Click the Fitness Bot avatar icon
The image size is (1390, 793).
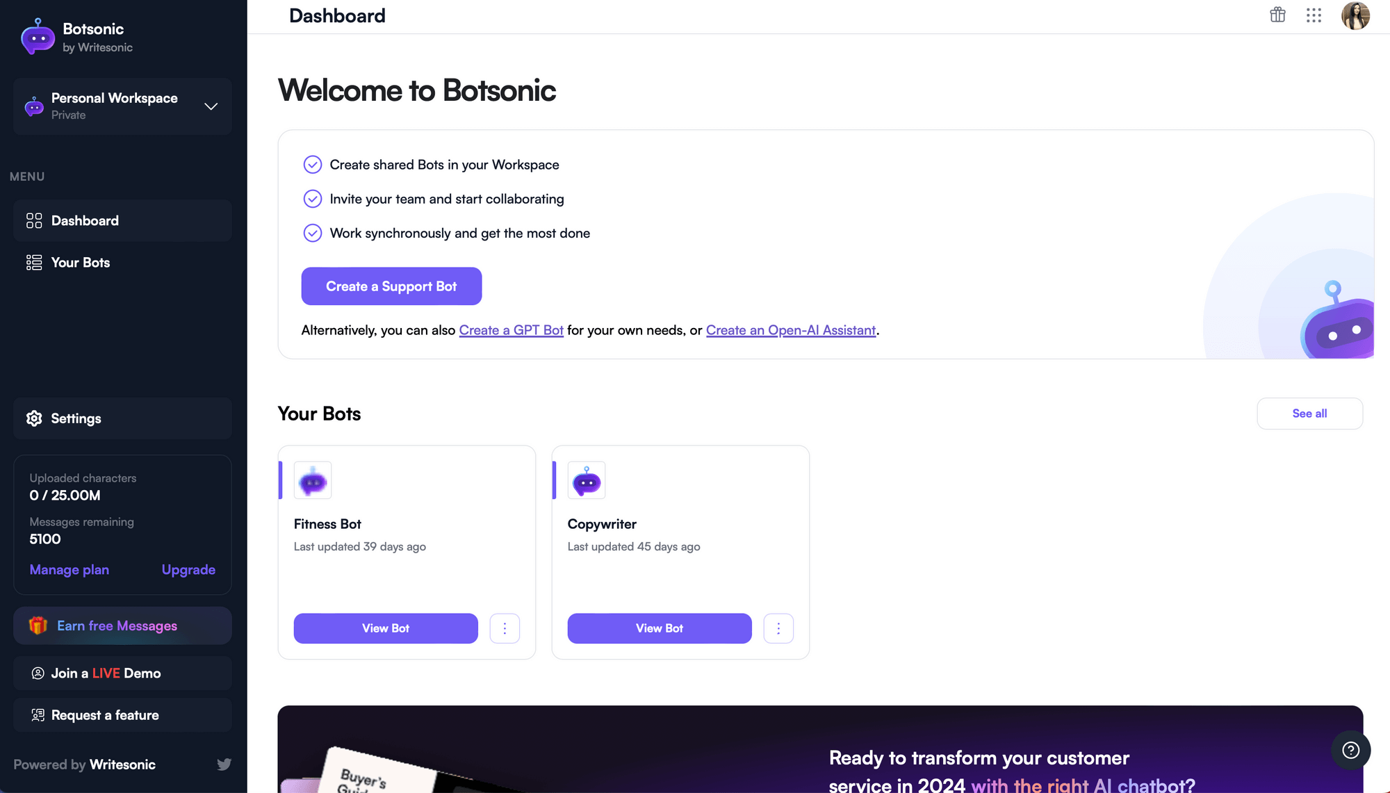coord(313,480)
